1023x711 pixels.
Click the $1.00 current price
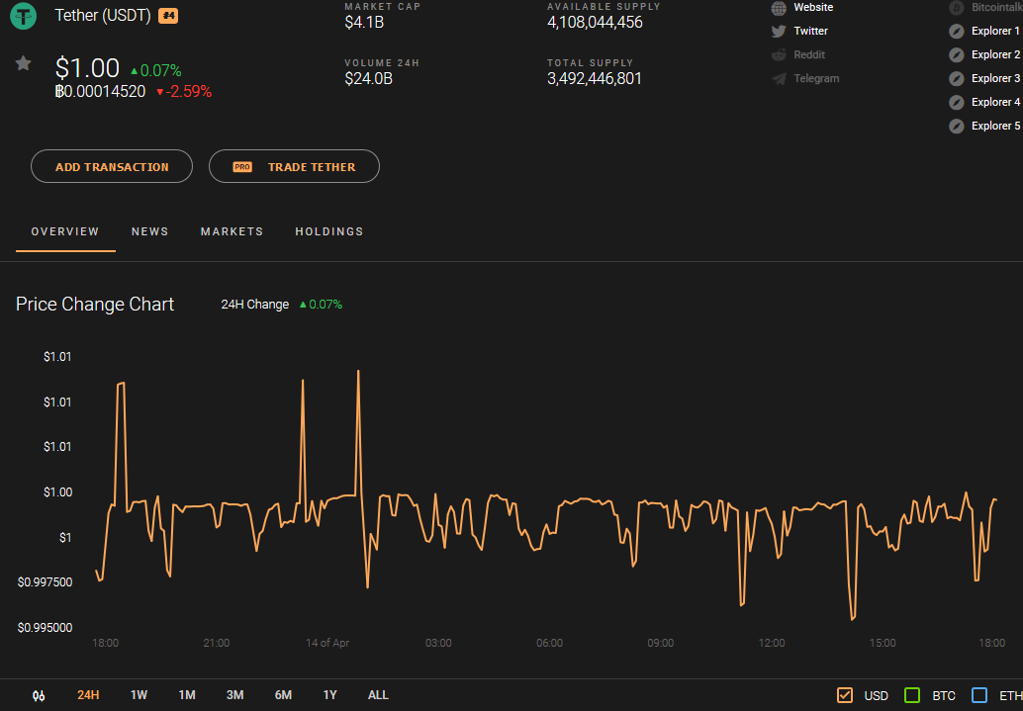[x=87, y=68]
